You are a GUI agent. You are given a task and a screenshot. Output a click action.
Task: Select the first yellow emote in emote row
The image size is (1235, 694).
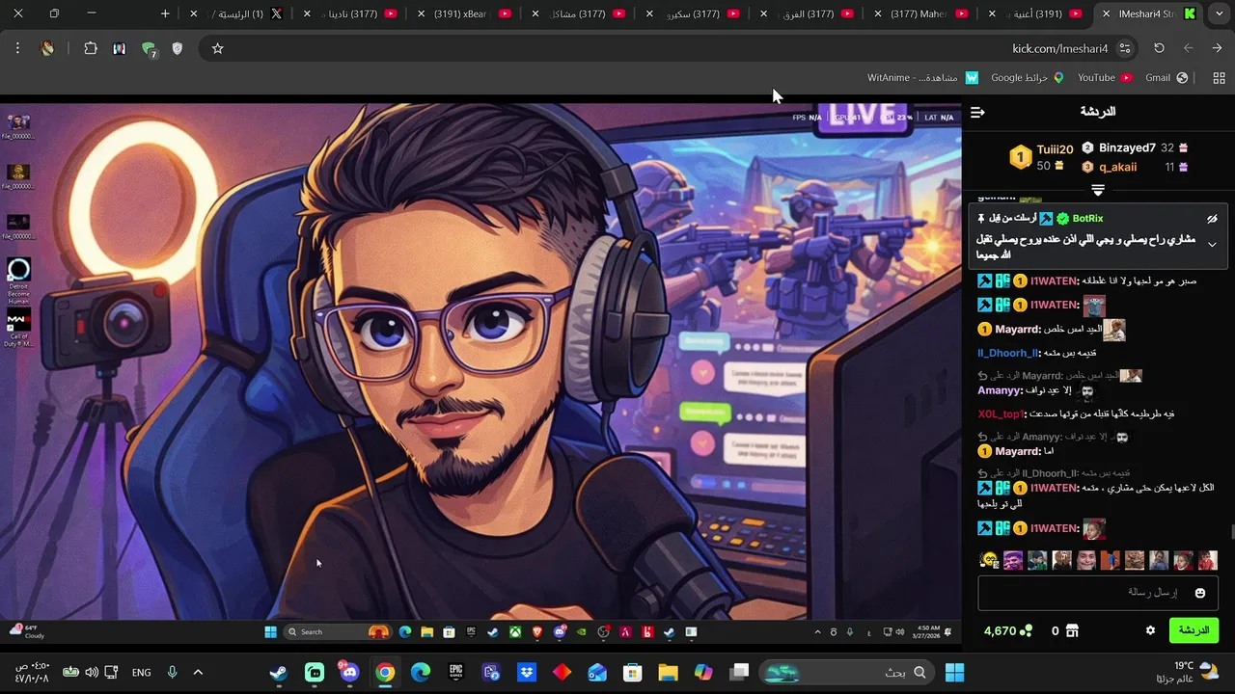[988, 560]
